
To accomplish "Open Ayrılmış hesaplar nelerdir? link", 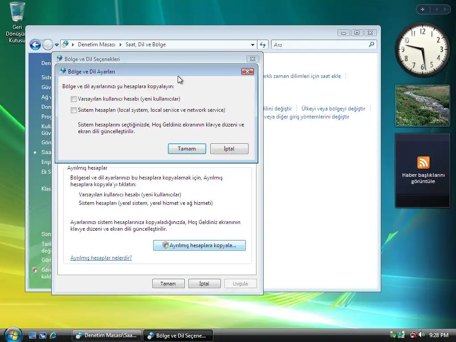I will (x=101, y=258).
